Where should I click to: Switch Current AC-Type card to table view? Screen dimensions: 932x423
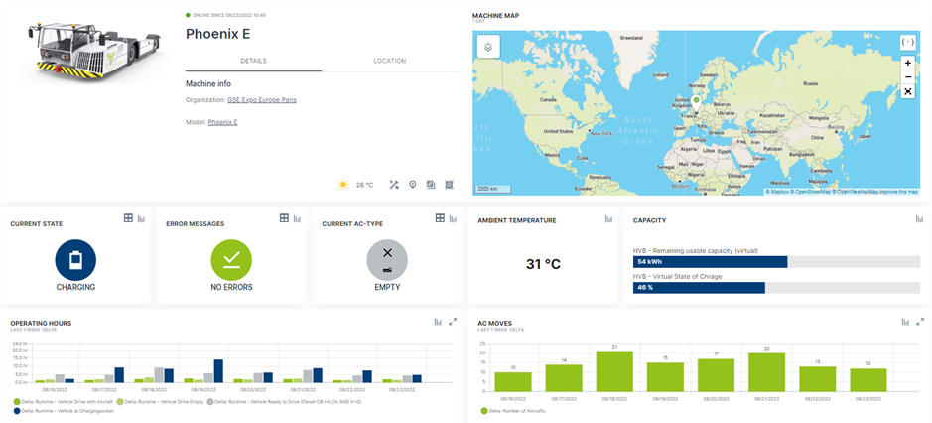[440, 218]
